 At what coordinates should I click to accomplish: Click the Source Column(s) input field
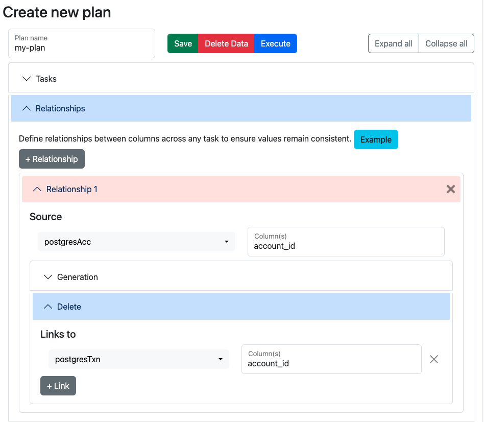coord(346,246)
